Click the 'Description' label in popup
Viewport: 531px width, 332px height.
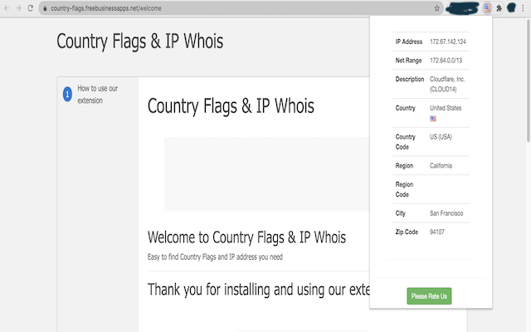[409, 80]
